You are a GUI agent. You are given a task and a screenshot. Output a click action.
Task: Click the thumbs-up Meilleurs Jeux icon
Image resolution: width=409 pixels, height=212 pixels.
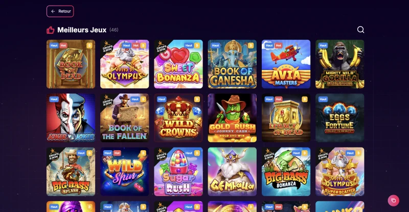pos(50,30)
